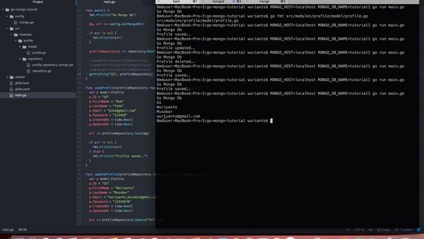Collapse the profile folder arrow
The height and width of the screenshot is (239, 424).
point(16,40)
